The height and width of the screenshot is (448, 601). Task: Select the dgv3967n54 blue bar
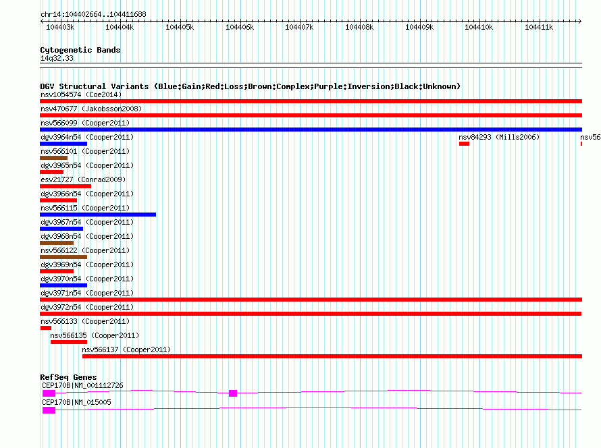coord(61,229)
